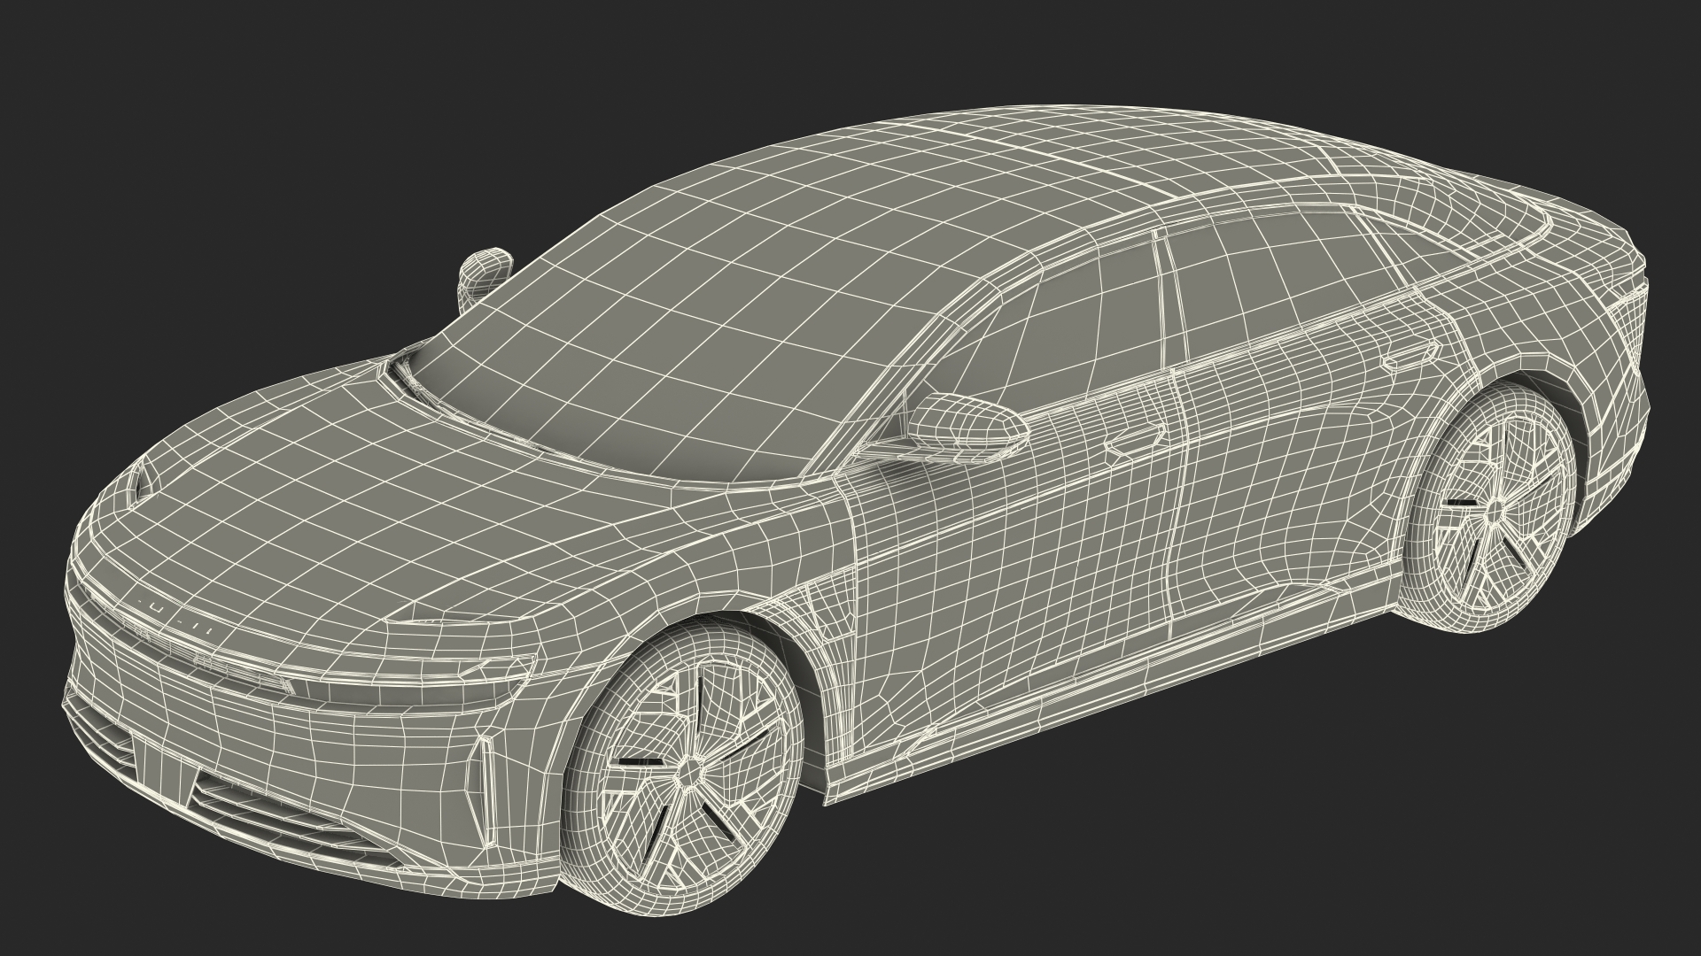The image size is (1701, 956).
Task: Click the rear wheel of the car model
Action: click(x=1490, y=509)
